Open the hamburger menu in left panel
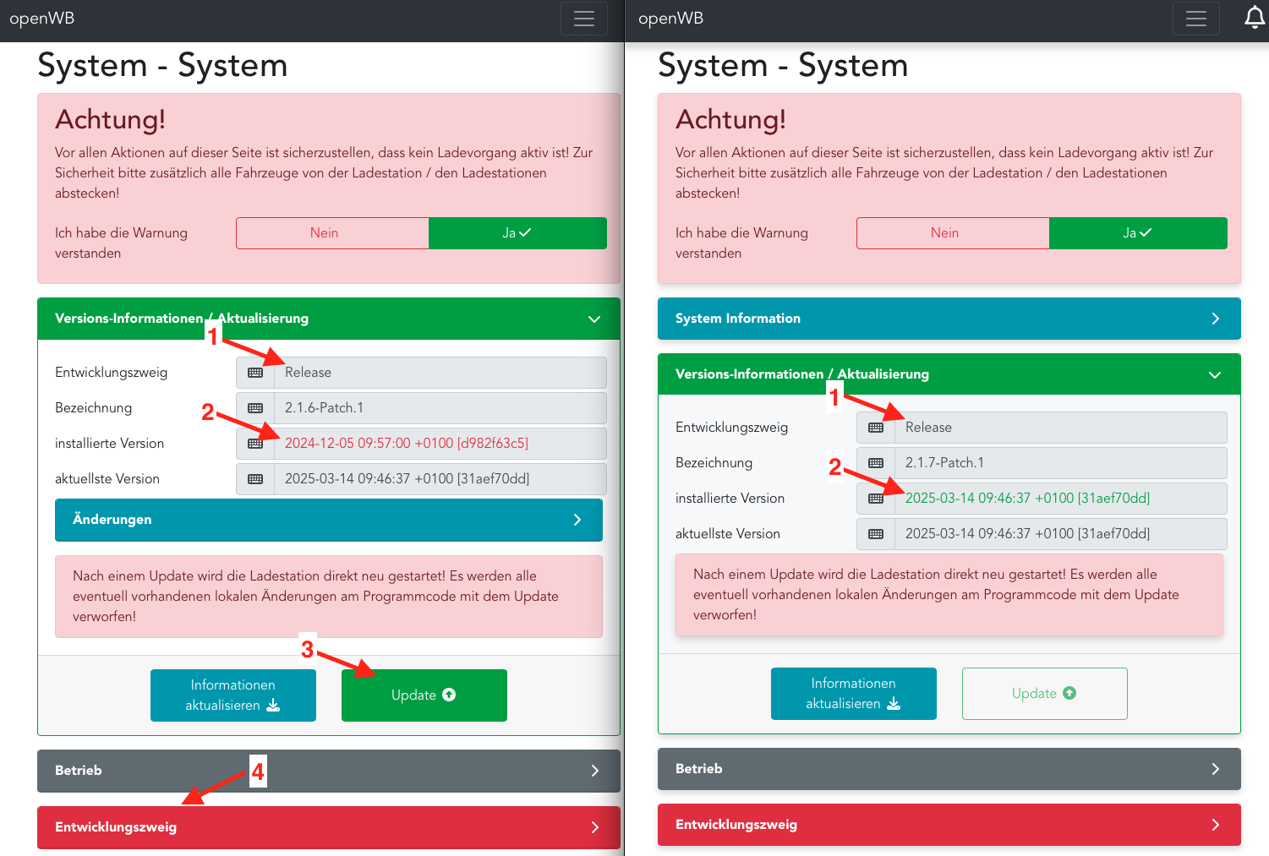Image resolution: width=1269 pixels, height=856 pixels. tap(583, 19)
